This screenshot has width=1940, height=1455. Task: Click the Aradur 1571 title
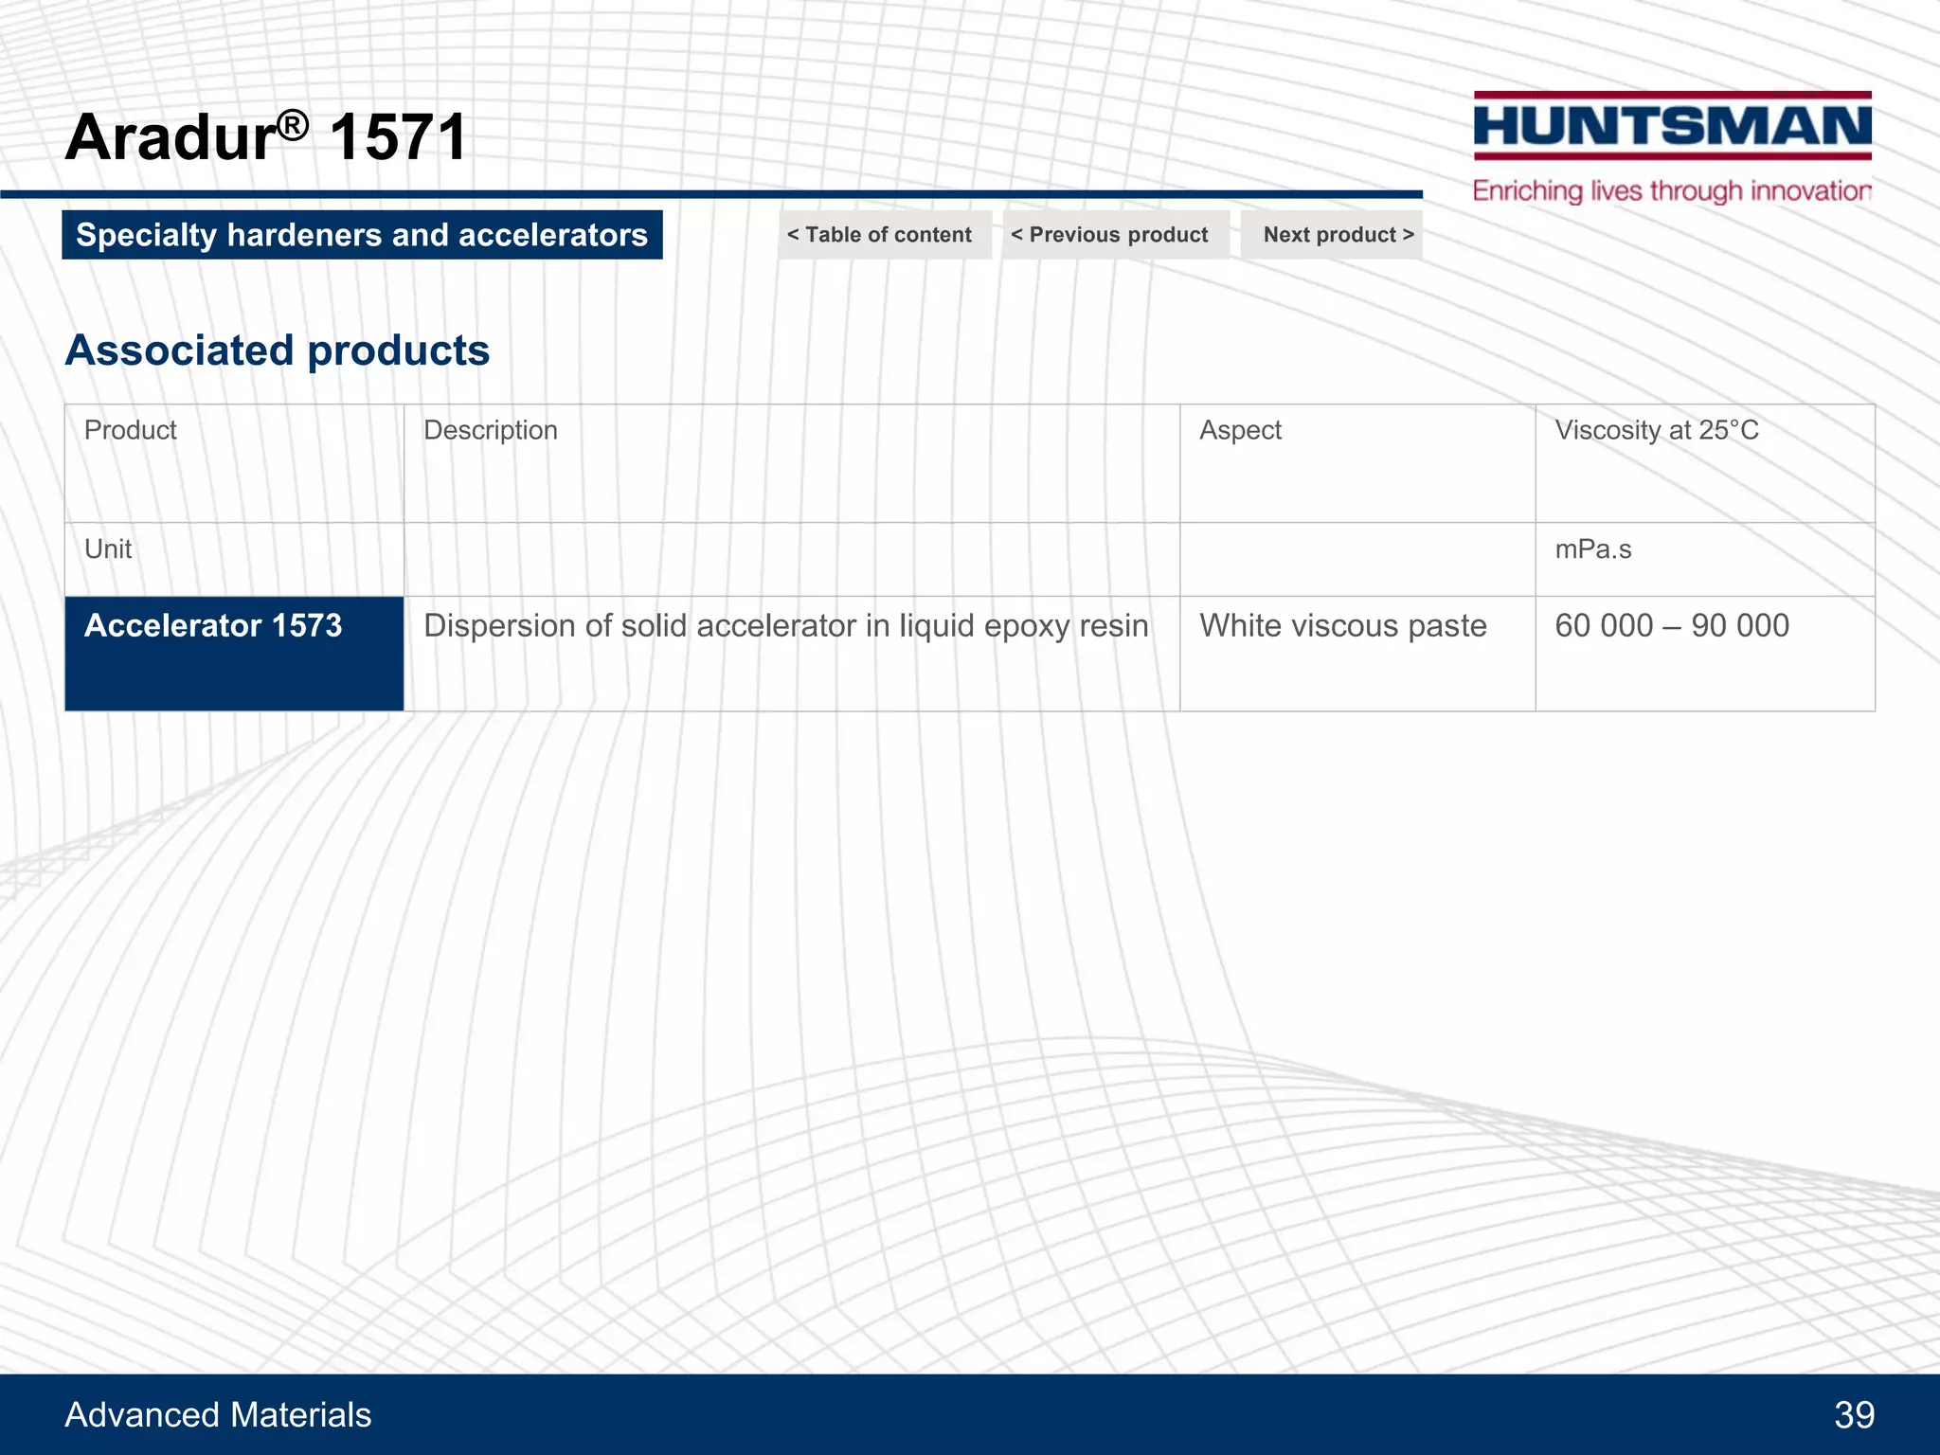tap(266, 137)
